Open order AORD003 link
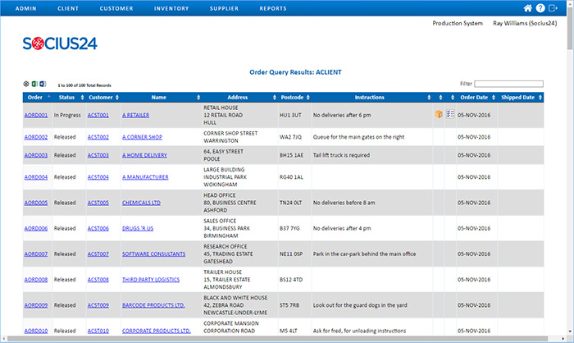This screenshot has width=574, height=343. [36, 155]
